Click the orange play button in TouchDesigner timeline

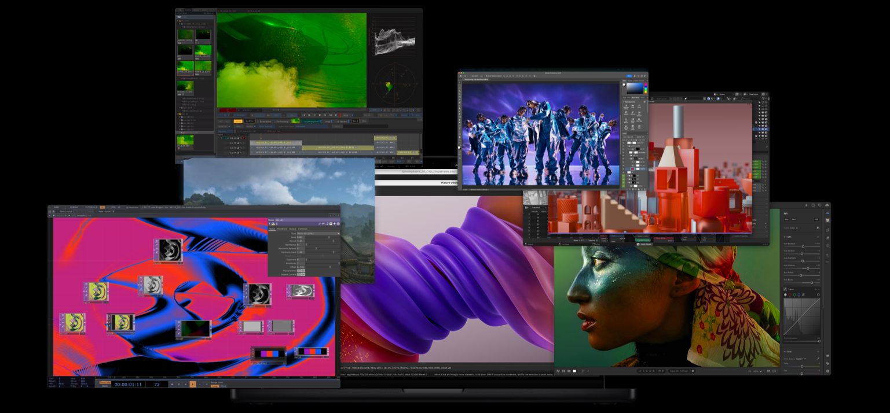(193, 384)
